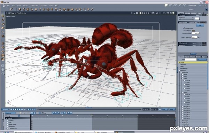209x133 pixels.
Task: Open the Help menu
Action: 56,6
